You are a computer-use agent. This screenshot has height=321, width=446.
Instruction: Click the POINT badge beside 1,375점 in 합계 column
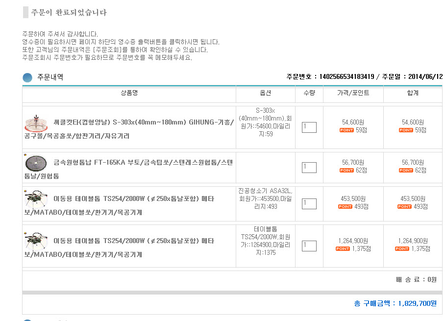coord(402,249)
